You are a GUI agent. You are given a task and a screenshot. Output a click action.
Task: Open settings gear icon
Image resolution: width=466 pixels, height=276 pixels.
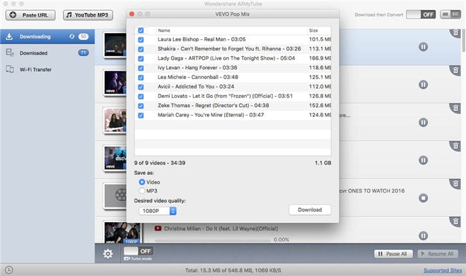click(x=108, y=254)
